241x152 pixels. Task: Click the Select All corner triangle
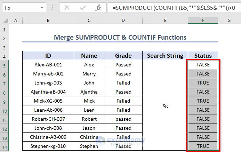click(5, 21)
